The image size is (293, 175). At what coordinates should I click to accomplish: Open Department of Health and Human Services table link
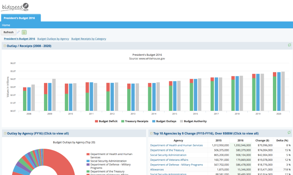[176, 145]
